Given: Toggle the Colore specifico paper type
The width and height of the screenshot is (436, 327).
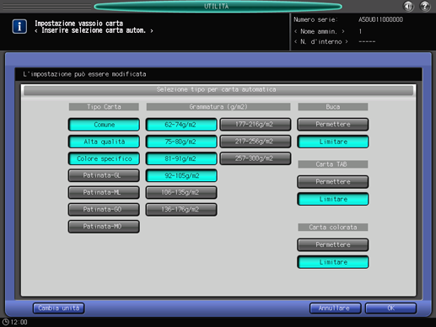Looking at the screenshot, I should coord(104,158).
